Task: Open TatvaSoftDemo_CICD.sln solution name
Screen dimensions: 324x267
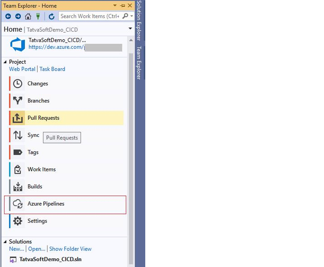Action: pyautogui.click(x=50, y=259)
